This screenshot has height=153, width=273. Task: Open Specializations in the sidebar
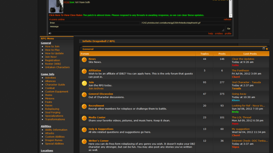[54, 116]
